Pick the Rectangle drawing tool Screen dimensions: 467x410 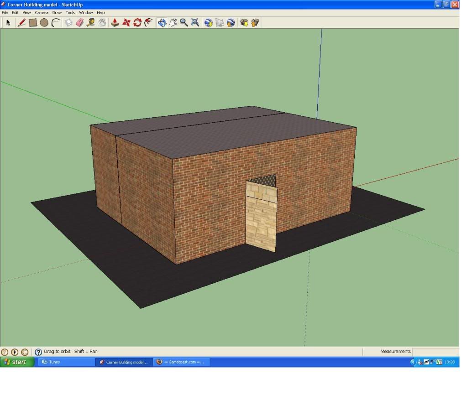pyautogui.click(x=33, y=23)
